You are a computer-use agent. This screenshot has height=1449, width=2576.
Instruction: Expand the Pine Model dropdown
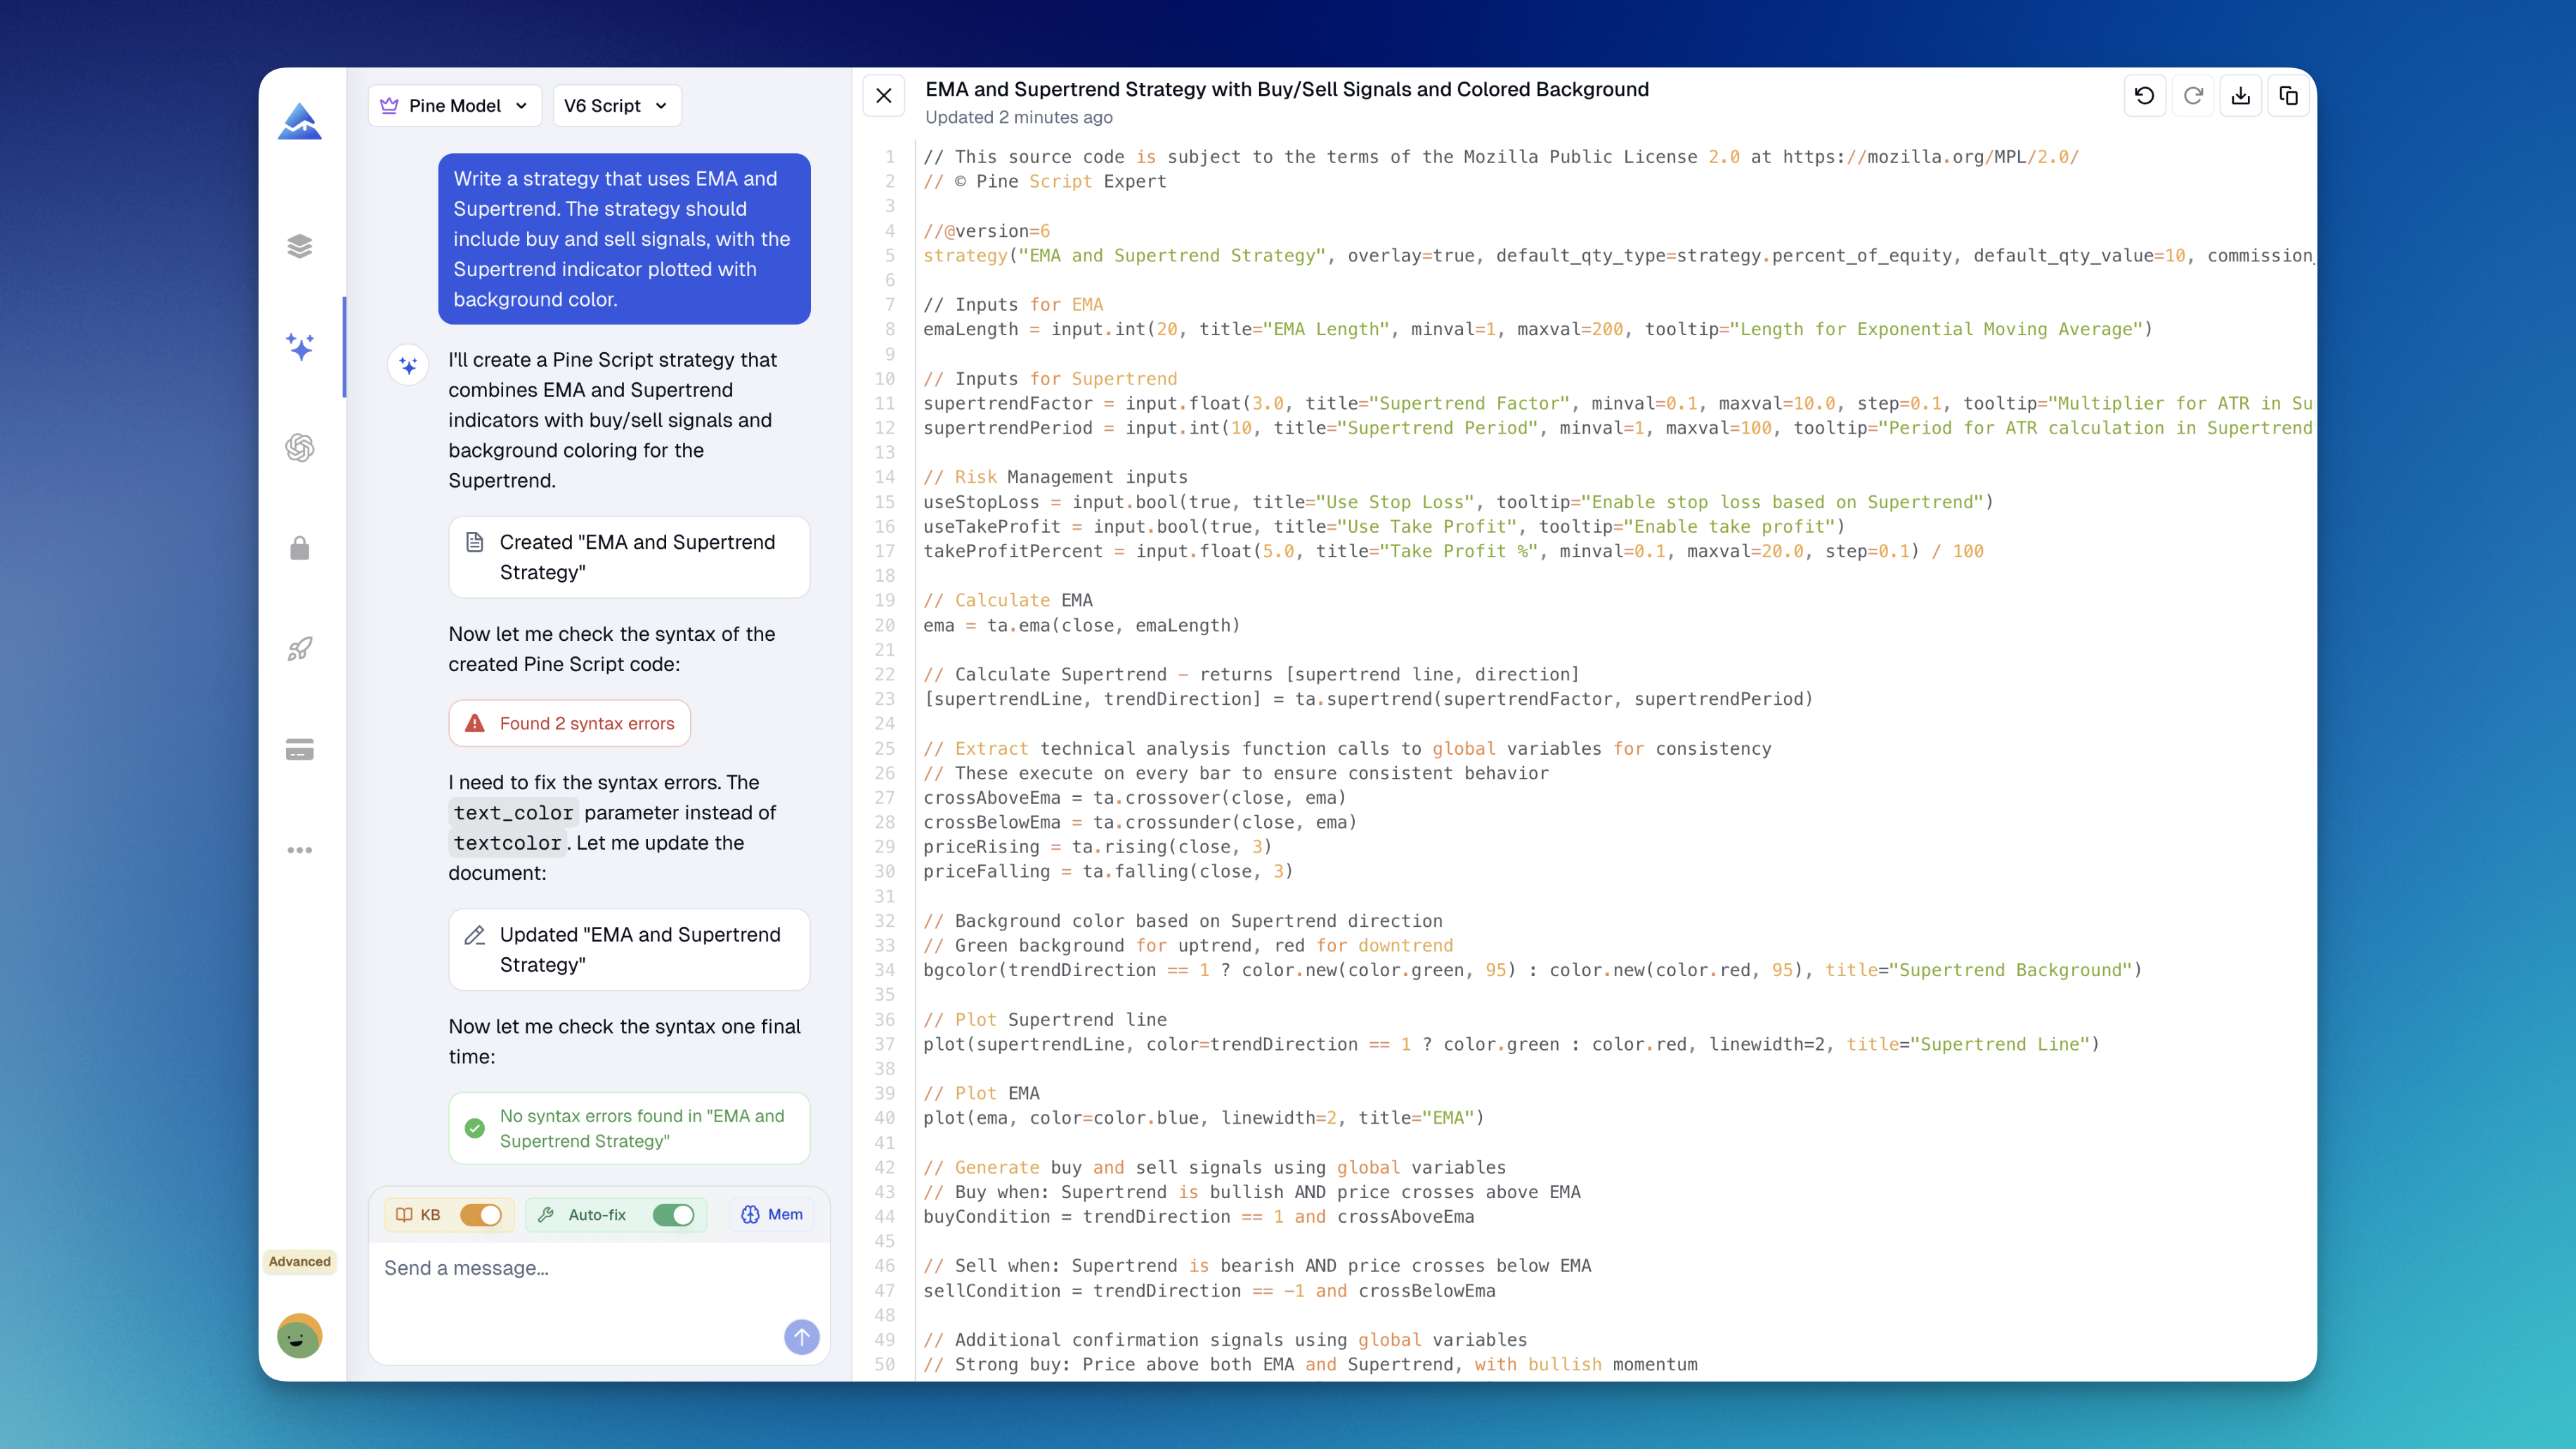tap(455, 106)
